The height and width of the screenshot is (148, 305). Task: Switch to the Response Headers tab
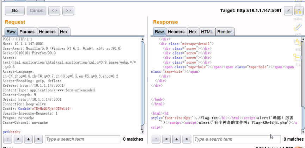176,32
